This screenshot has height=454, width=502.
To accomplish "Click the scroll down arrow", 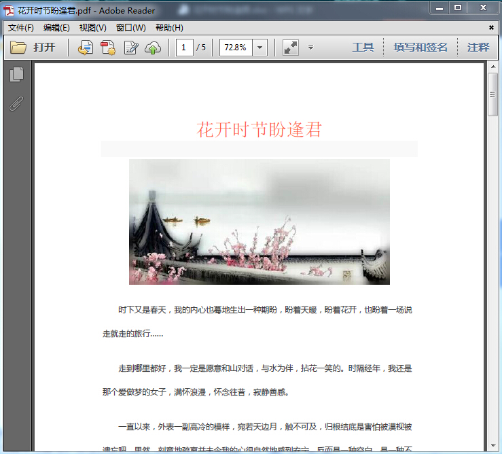I will click(493, 446).
